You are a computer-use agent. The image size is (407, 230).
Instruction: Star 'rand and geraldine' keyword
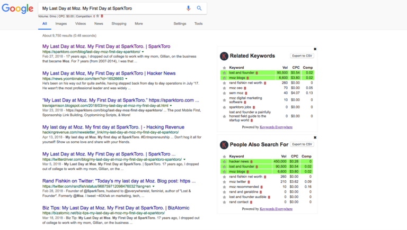click(224, 192)
